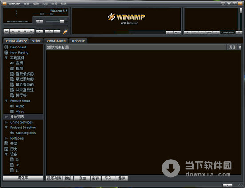Open 书签 bookmarks in the sidebar
The height and width of the screenshot is (188, 245).
pos(14,144)
